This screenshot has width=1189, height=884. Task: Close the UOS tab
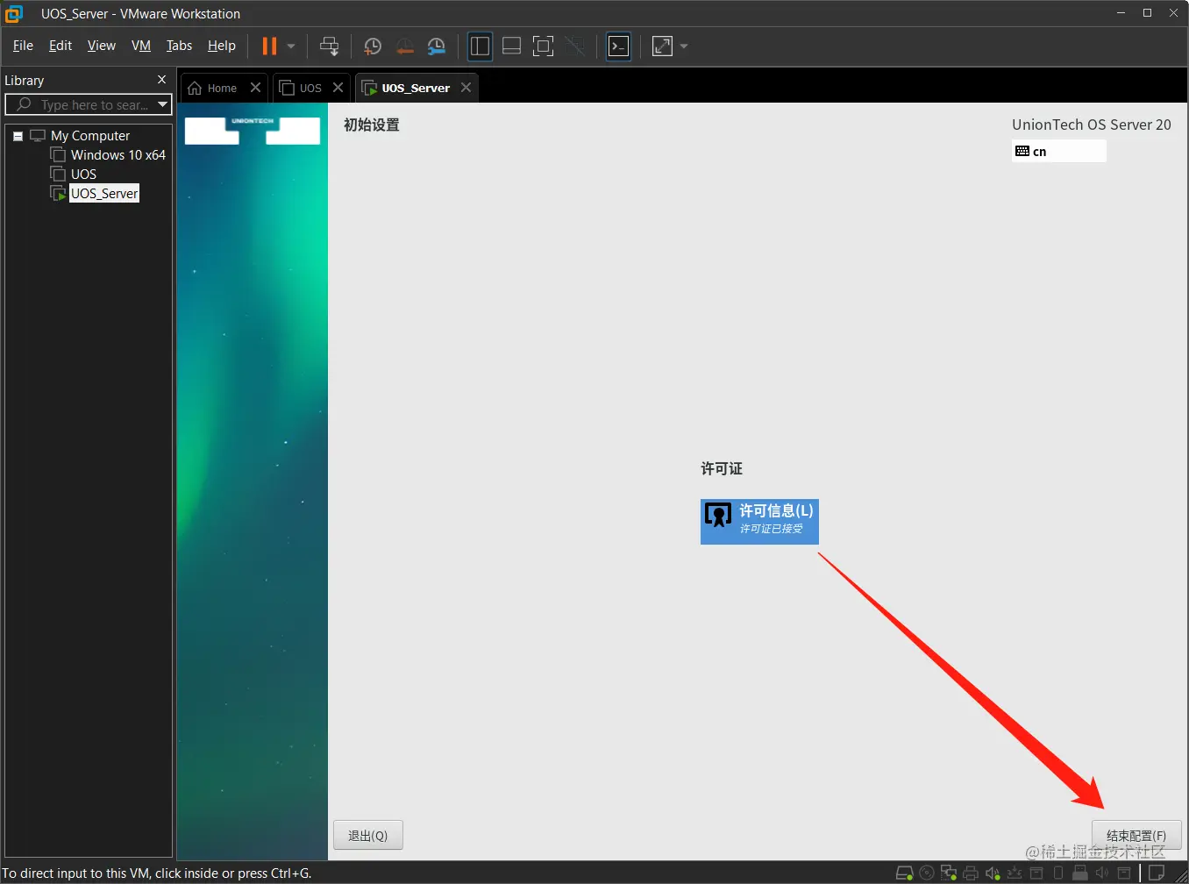pyautogui.click(x=338, y=88)
